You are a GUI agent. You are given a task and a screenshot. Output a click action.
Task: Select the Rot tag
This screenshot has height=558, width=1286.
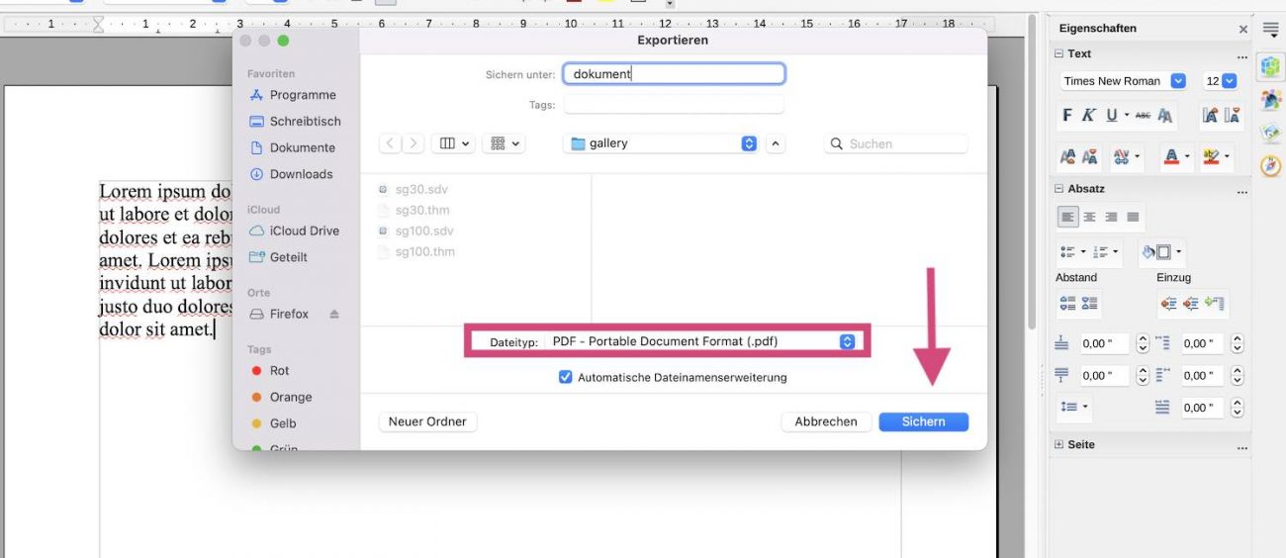pos(270,371)
